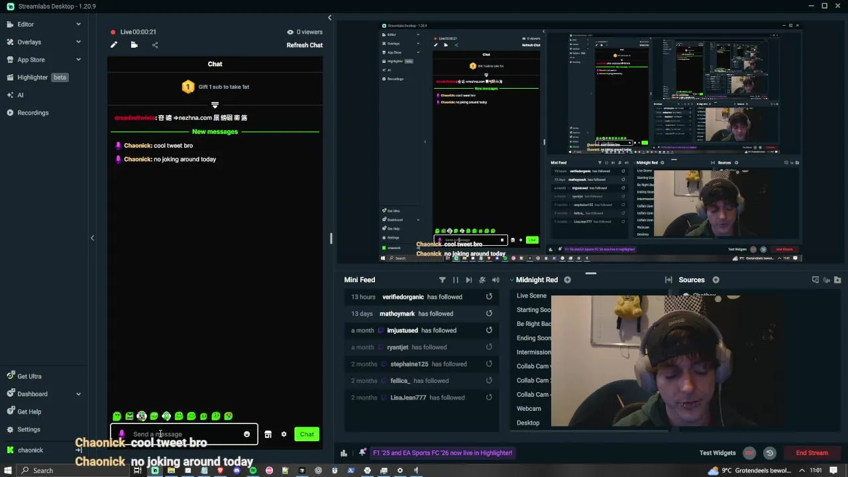848x477 pixels.
Task: Toggle the viewer count eye icon
Action: (290, 32)
